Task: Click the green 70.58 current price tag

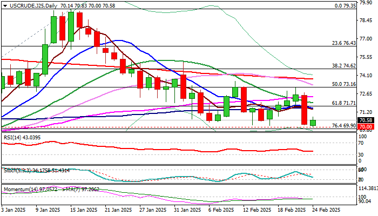Action: (x=366, y=120)
